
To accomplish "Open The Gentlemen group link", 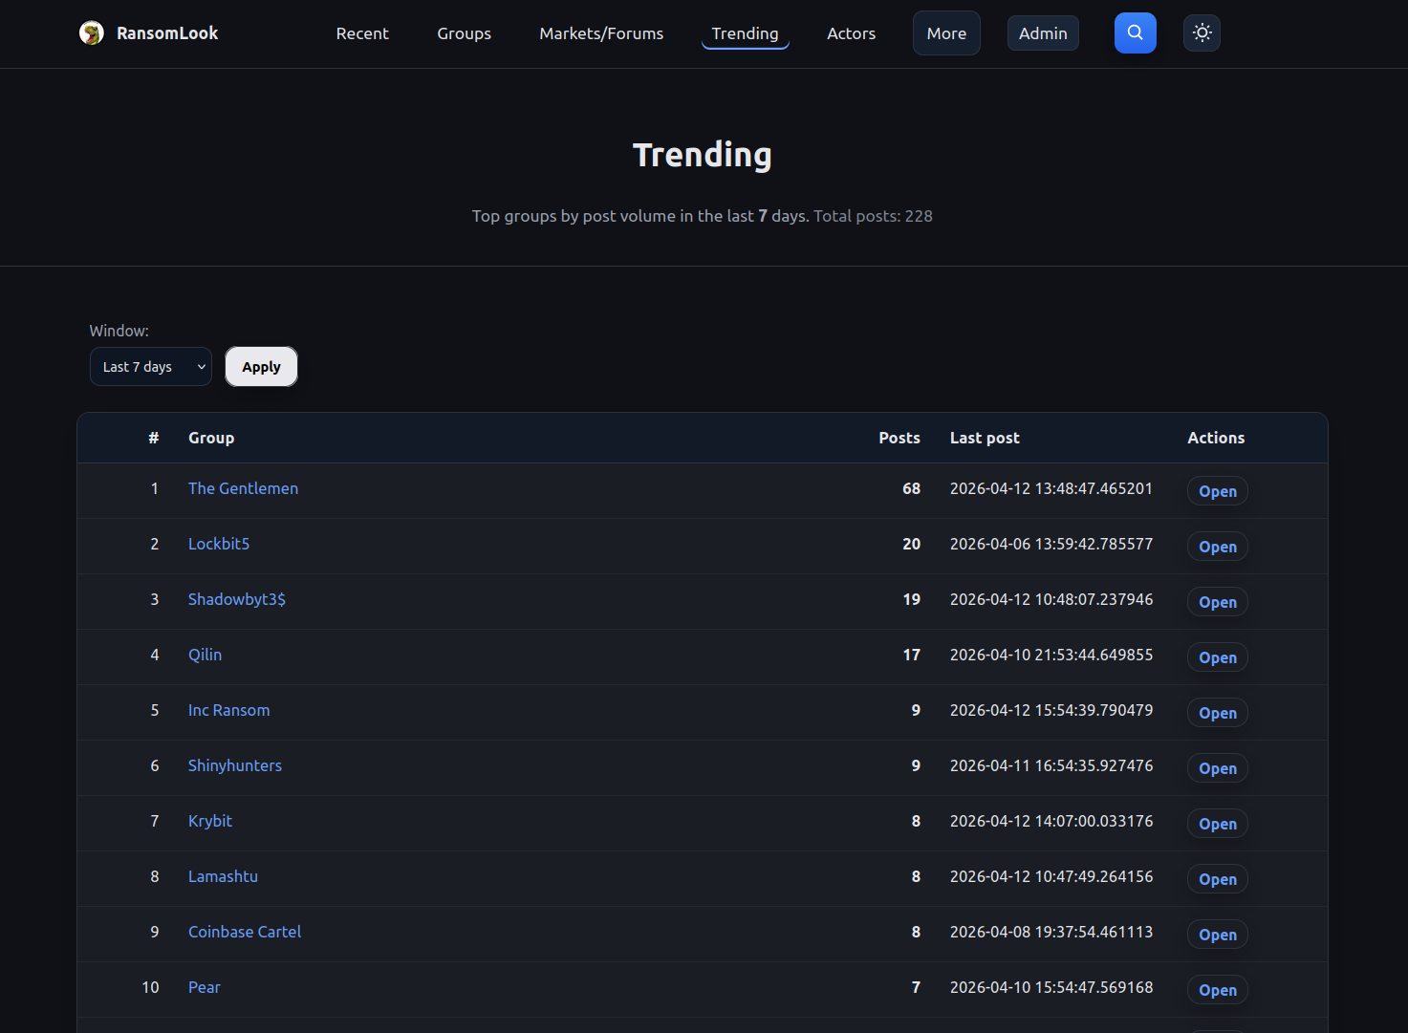I will [243, 488].
